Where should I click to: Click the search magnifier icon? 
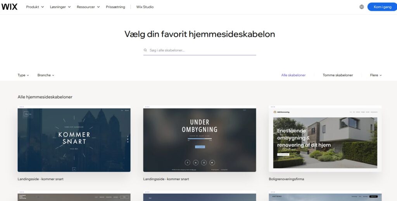point(145,50)
